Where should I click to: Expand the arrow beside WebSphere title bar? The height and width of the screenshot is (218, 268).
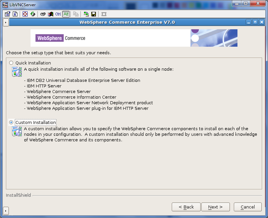[6, 22]
